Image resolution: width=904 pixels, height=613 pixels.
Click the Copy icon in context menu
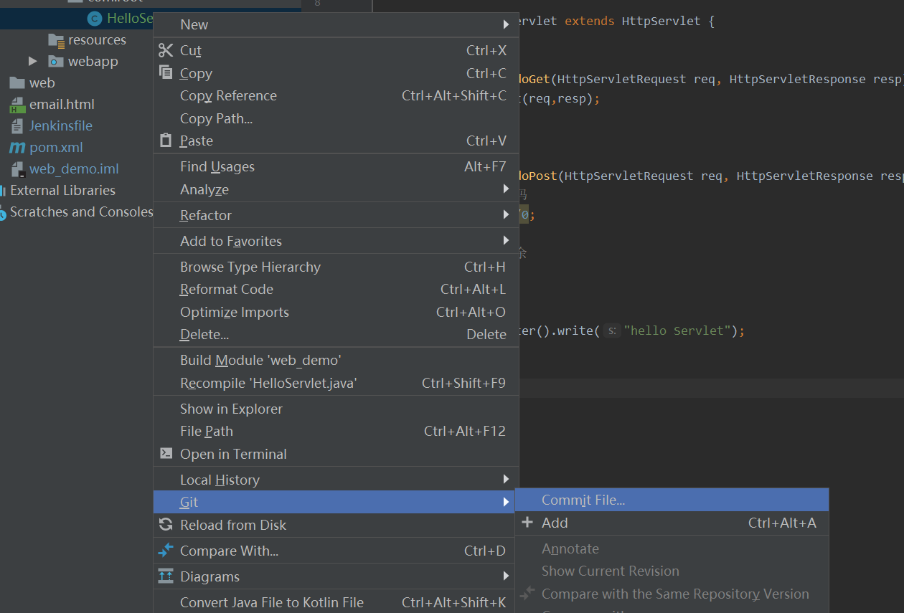[166, 72]
